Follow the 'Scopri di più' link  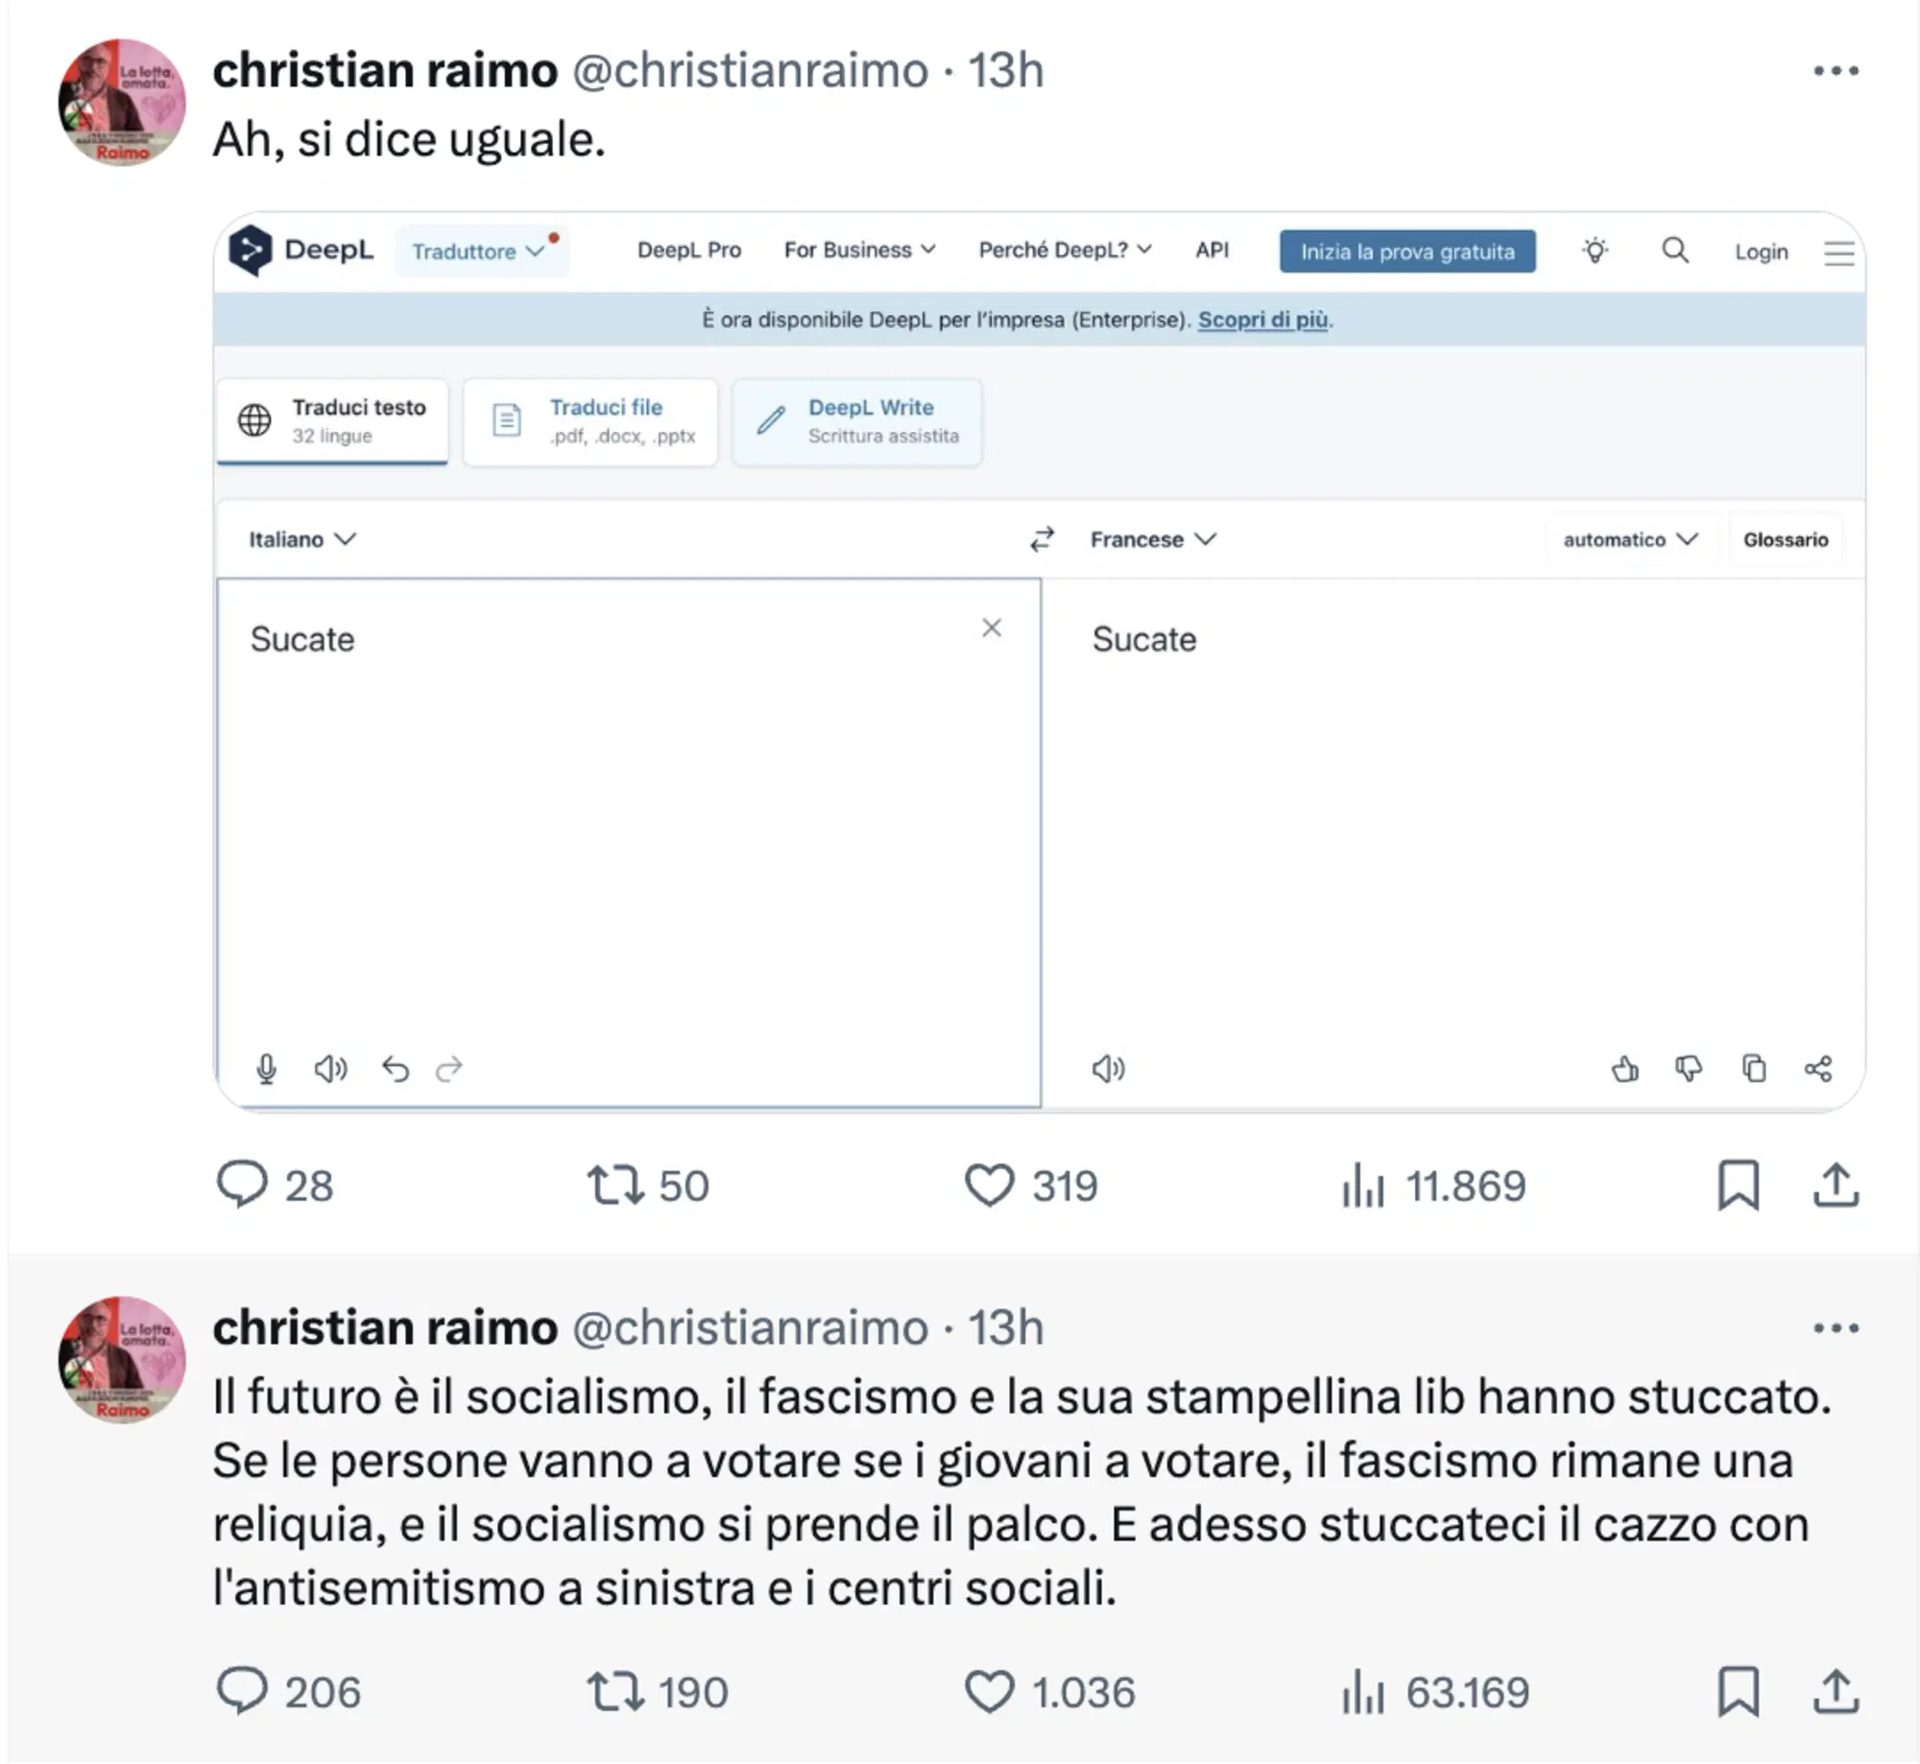[1261, 322]
